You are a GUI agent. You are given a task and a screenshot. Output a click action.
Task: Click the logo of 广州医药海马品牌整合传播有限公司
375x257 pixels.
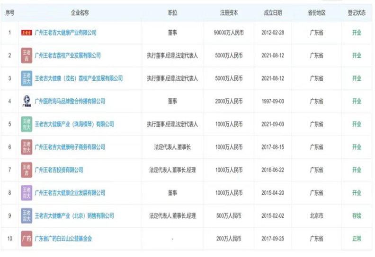(x=27, y=101)
